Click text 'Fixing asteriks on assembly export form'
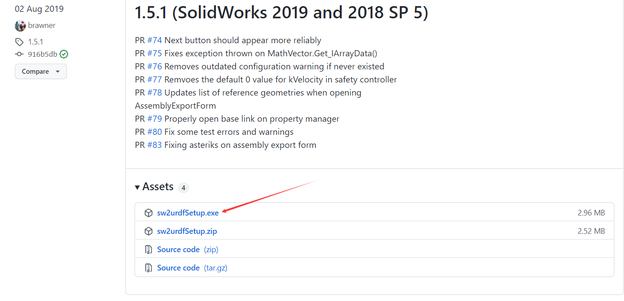The image size is (624, 301). coord(240,145)
